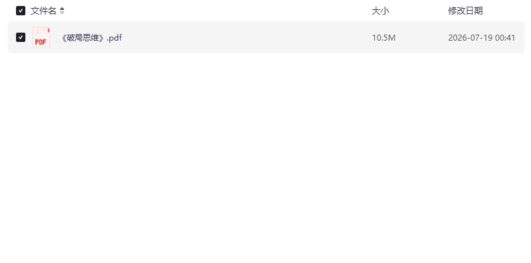This screenshot has width=531, height=263.
Task: Click the 修改日期 header text
Action: tap(466, 11)
